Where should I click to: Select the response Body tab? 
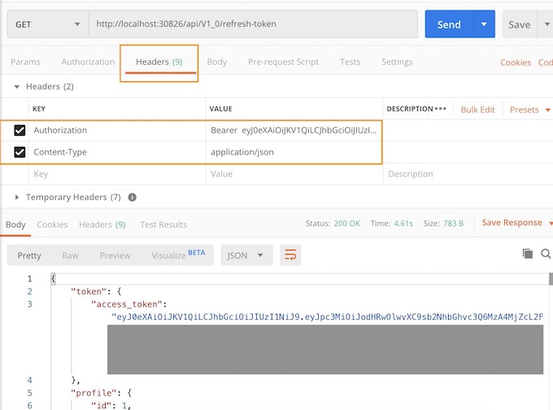[15, 225]
